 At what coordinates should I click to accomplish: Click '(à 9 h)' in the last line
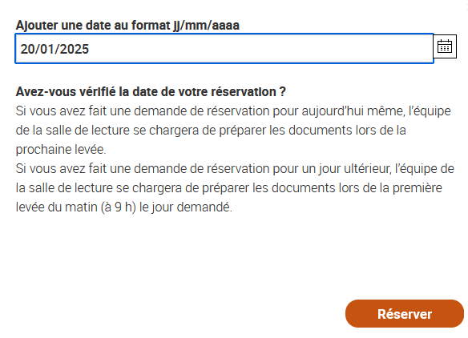tap(118, 207)
